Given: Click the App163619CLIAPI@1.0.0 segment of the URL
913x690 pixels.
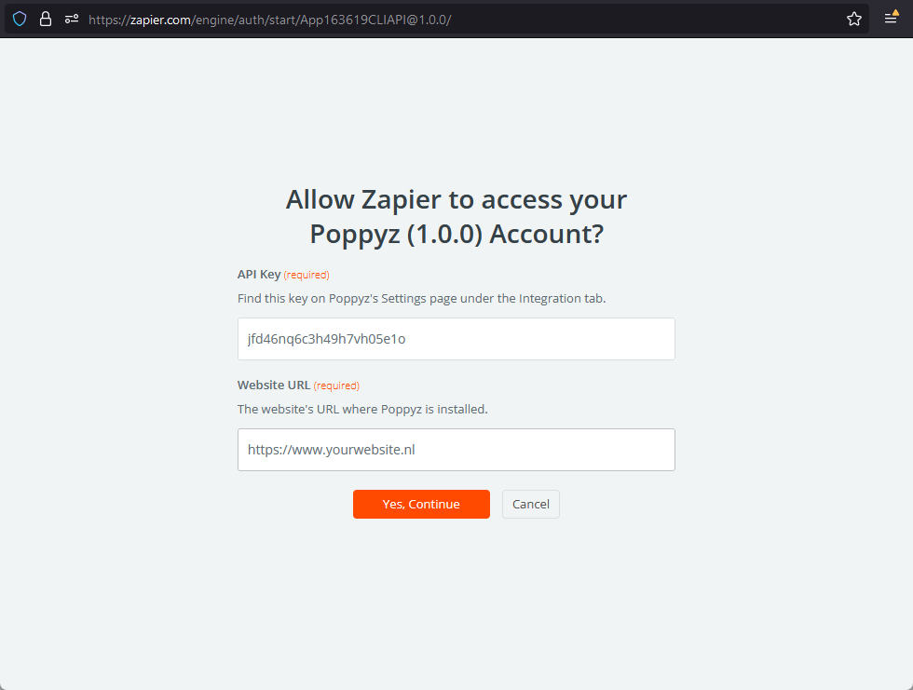Looking at the screenshot, I should coord(371,19).
